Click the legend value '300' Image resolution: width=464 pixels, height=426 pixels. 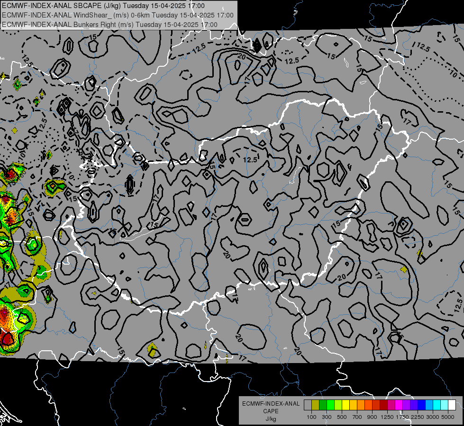coord(327,417)
